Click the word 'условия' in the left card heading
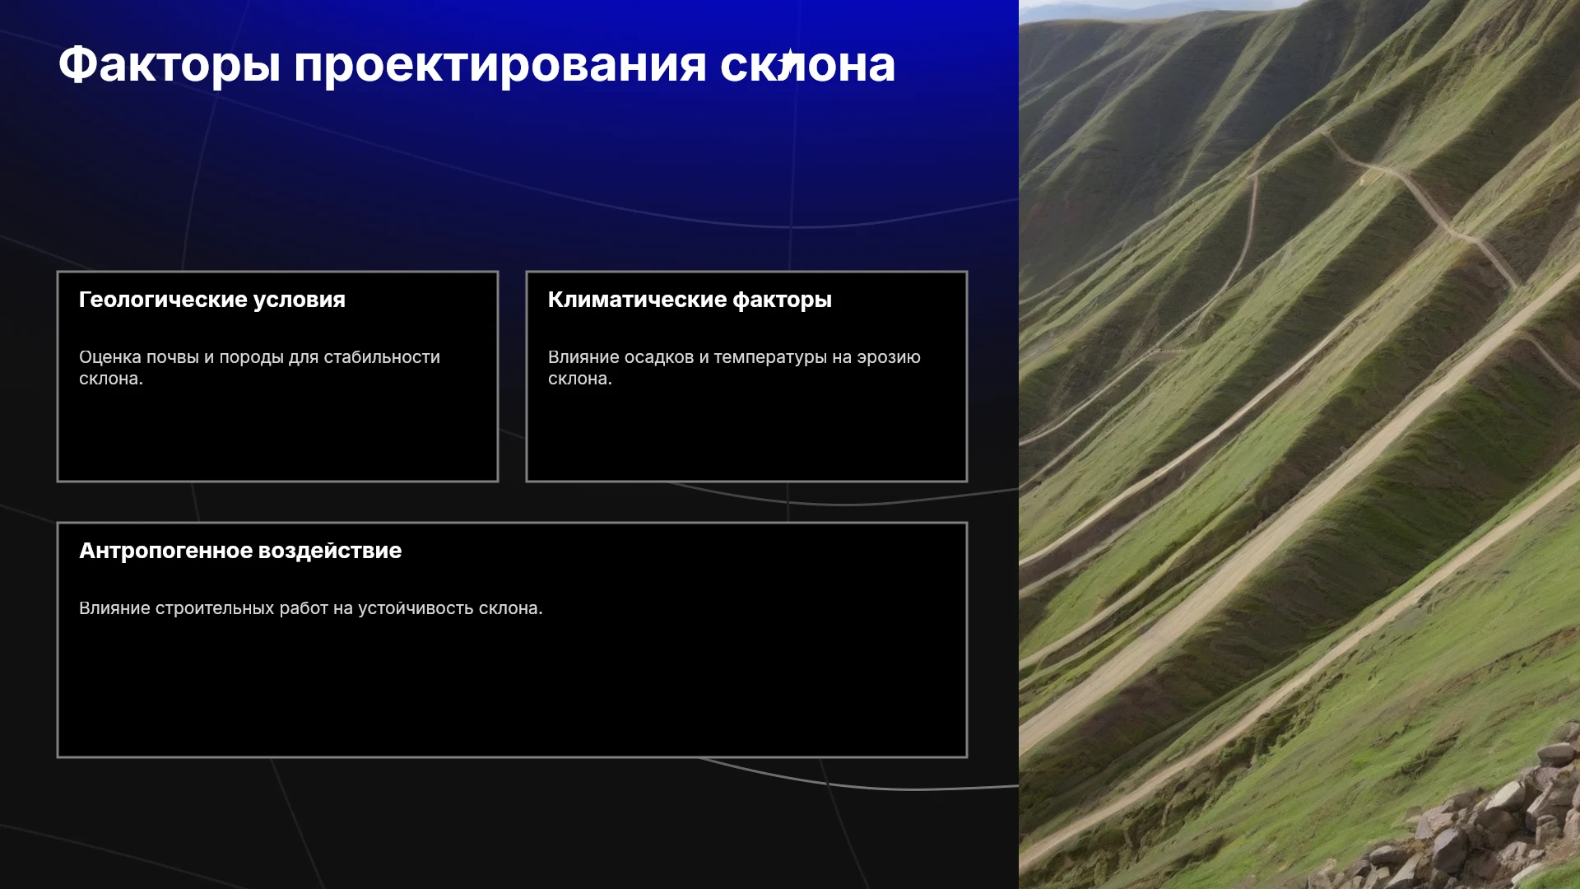Image resolution: width=1580 pixels, height=889 pixels. (x=300, y=300)
